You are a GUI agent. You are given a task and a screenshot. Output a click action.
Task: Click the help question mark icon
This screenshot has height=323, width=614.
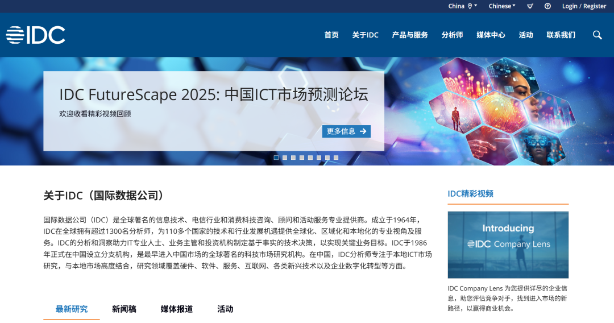click(x=548, y=6)
